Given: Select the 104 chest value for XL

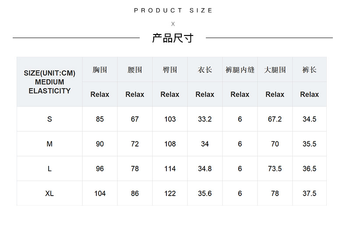Looking at the screenshot, I should coord(100,193).
